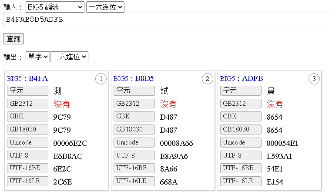Click the BIG5：ADFB card header
This screenshot has width=329, height=195.
pos(241,78)
